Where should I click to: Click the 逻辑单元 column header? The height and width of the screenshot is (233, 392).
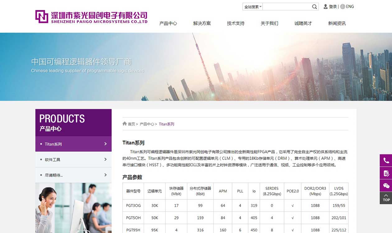pyautogui.click(x=155, y=191)
